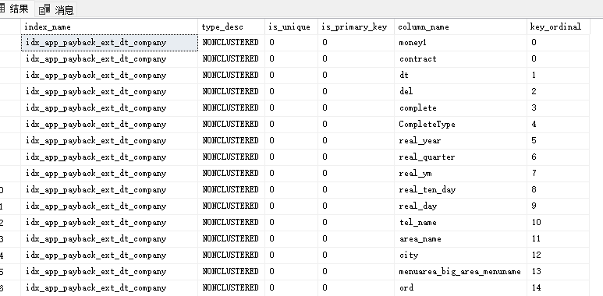Viewport: 603px width, 296px height.
Task: Select the type_desc column header
Action: 232,27
